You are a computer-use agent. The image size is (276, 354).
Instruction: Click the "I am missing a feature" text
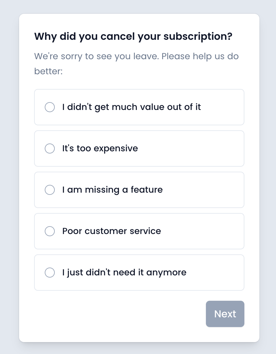point(113,190)
